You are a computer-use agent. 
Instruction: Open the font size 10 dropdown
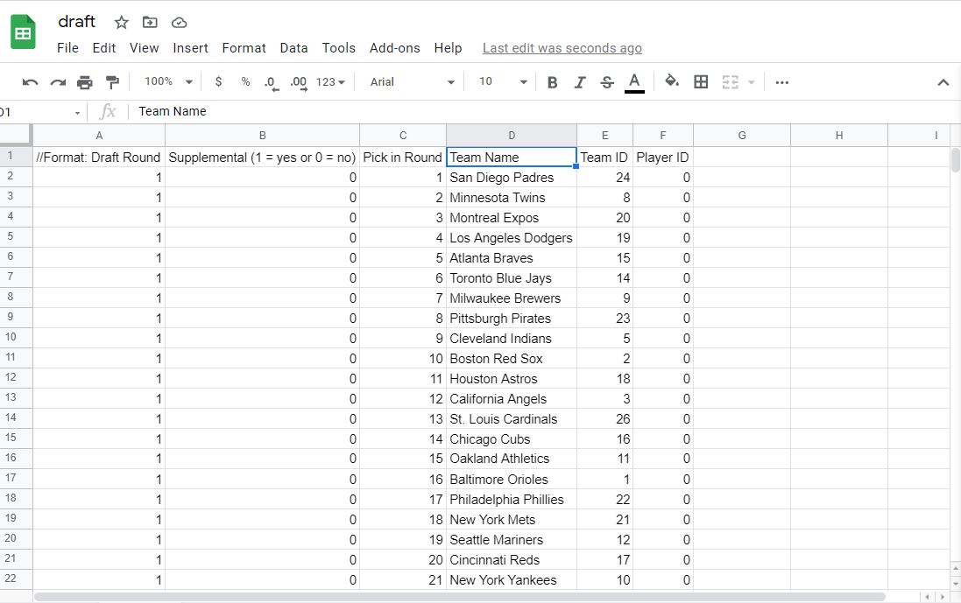[503, 82]
